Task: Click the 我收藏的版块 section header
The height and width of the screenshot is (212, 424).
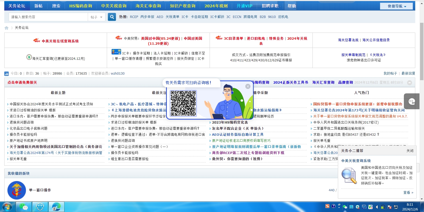Action: pyautogui.click(x=19, y=173)
